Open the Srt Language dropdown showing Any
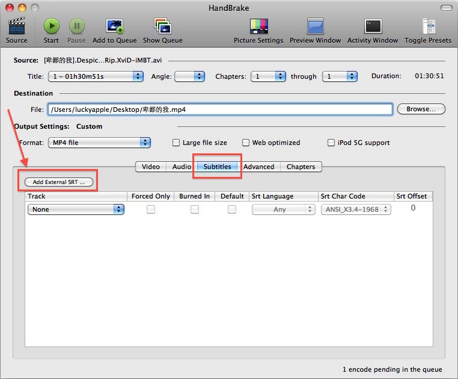This screenshot has width=458, height=379. coord(284,209)
